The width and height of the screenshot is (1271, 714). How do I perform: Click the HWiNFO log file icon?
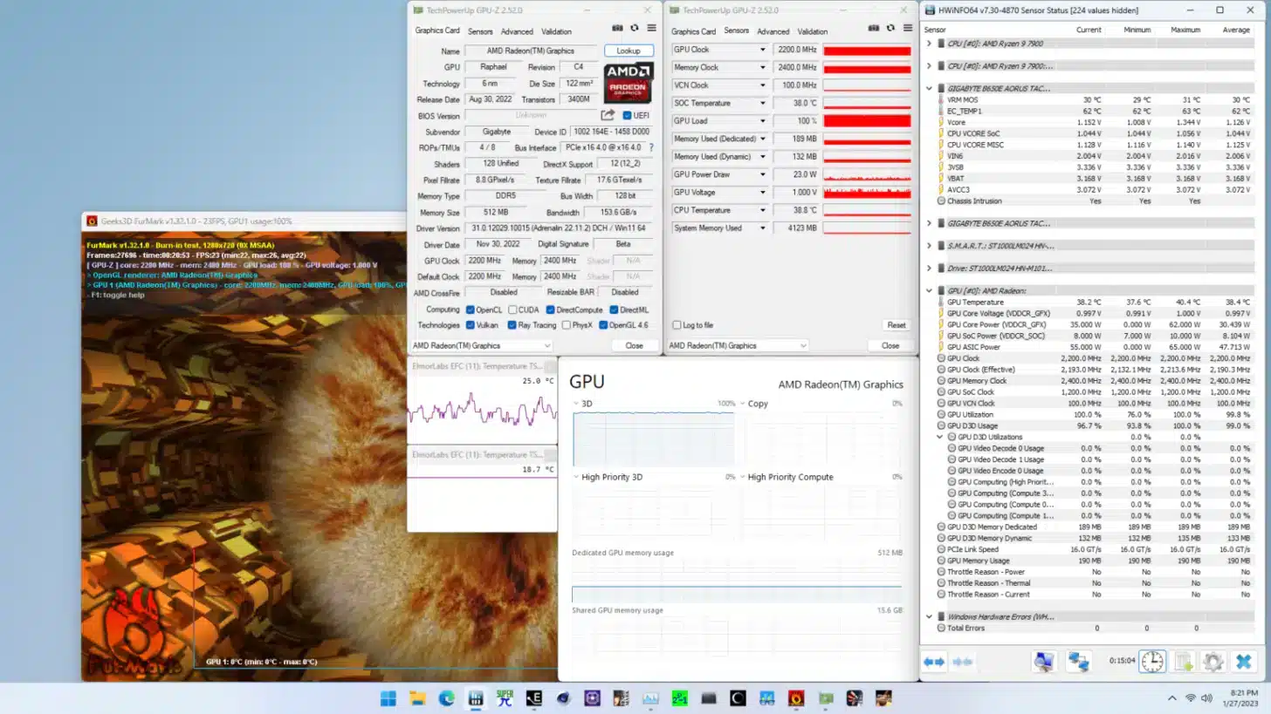pos(1184,663)
